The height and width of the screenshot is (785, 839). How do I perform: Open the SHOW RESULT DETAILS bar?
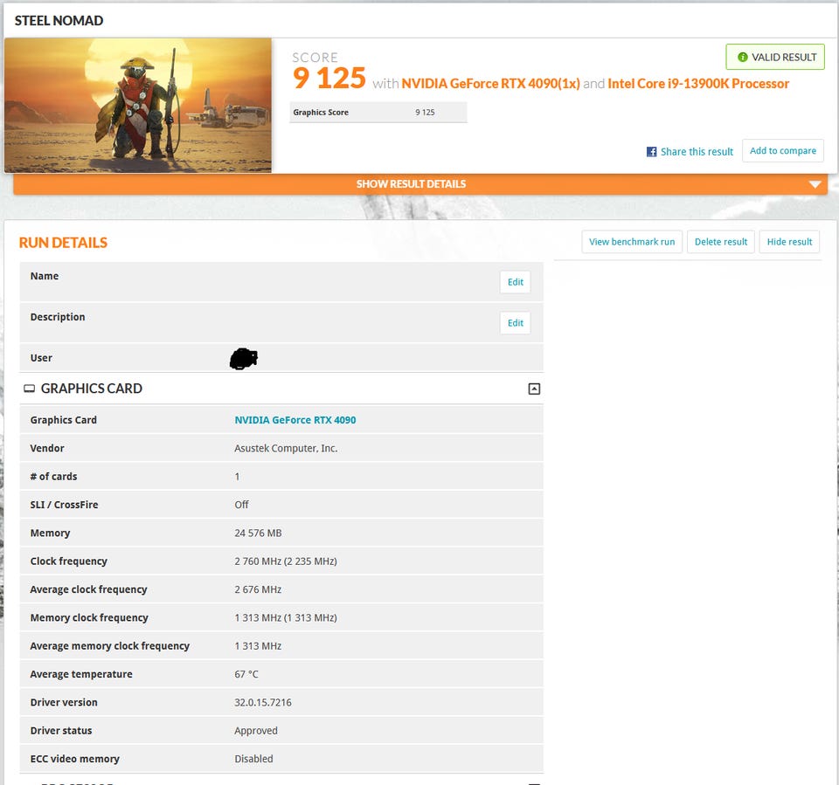(420, 184)
